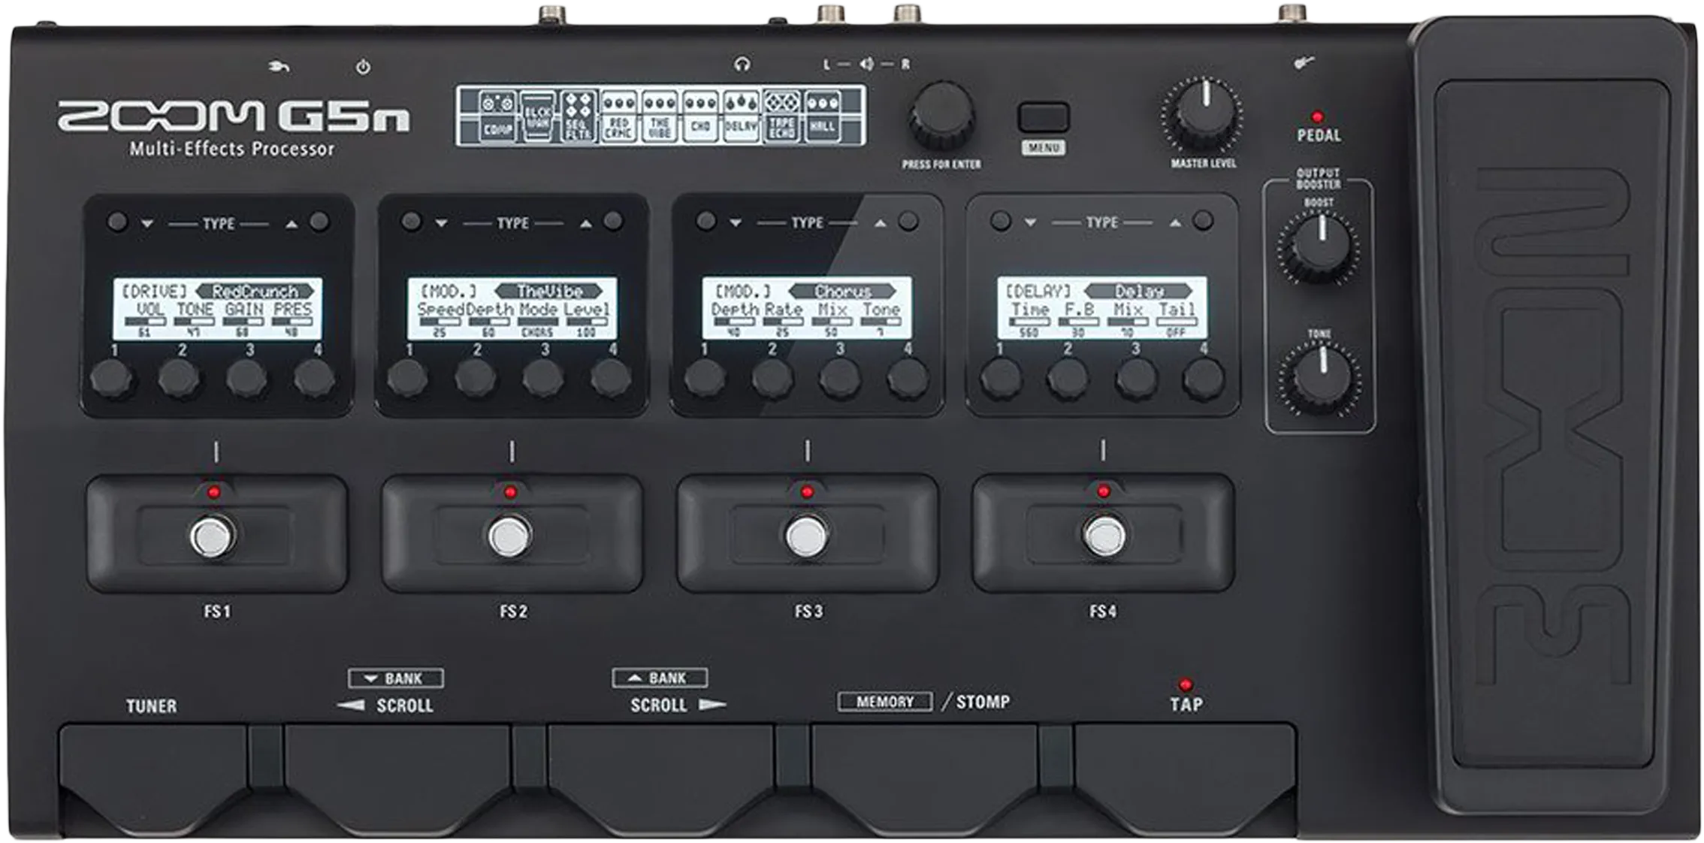Select the TheVibe effect name on the second display
Viewport: 1704px width, 843px height.
point(550,291)
